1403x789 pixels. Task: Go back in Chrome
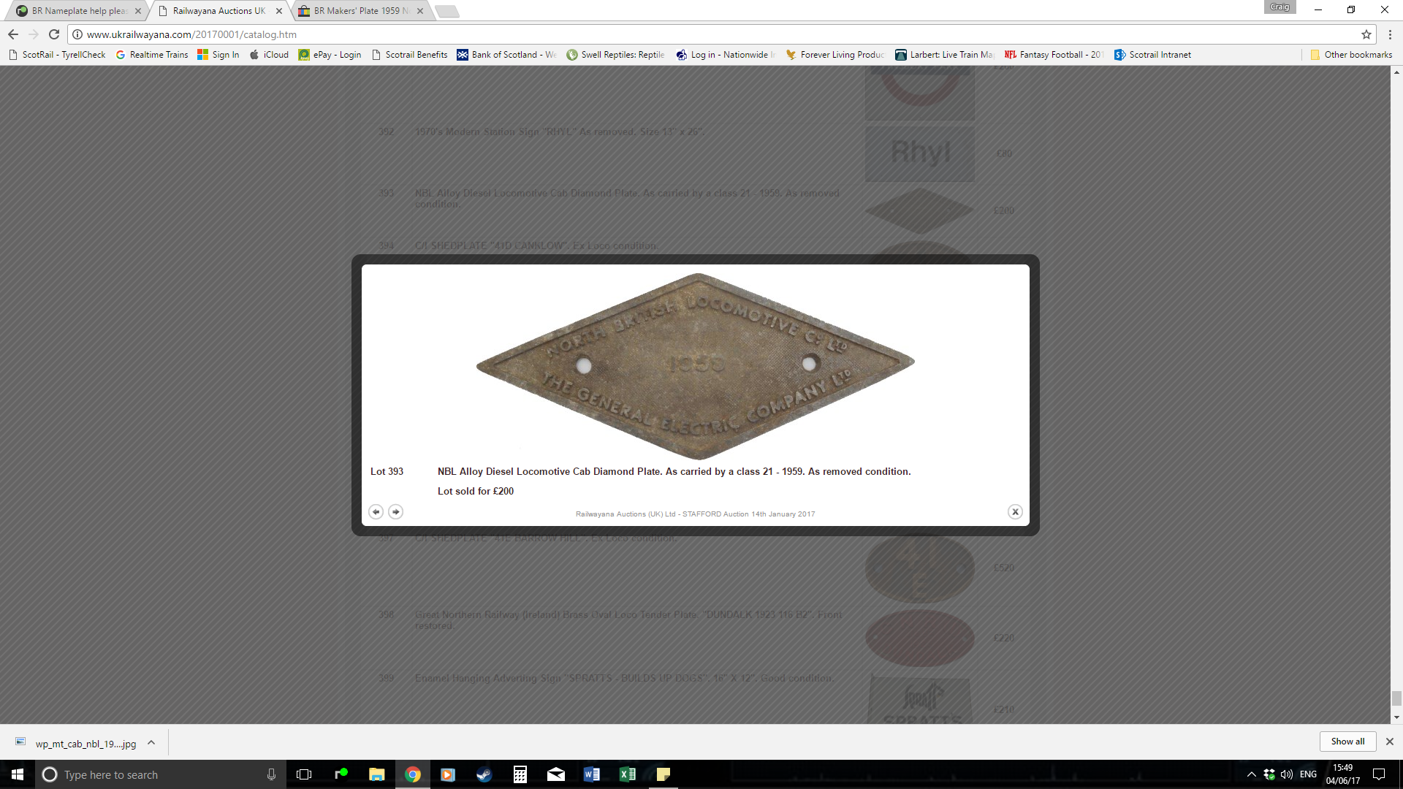13,34
